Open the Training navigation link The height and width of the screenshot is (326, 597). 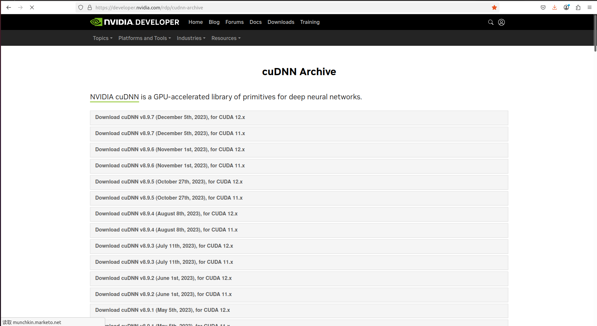pyautogui.click(x=310, y=22)
